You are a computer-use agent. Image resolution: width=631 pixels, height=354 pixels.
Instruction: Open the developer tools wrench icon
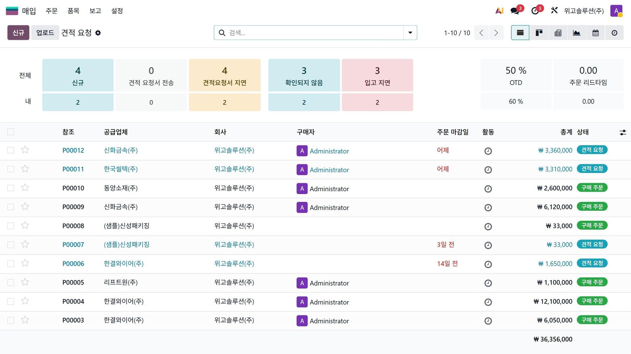[554, 10]
